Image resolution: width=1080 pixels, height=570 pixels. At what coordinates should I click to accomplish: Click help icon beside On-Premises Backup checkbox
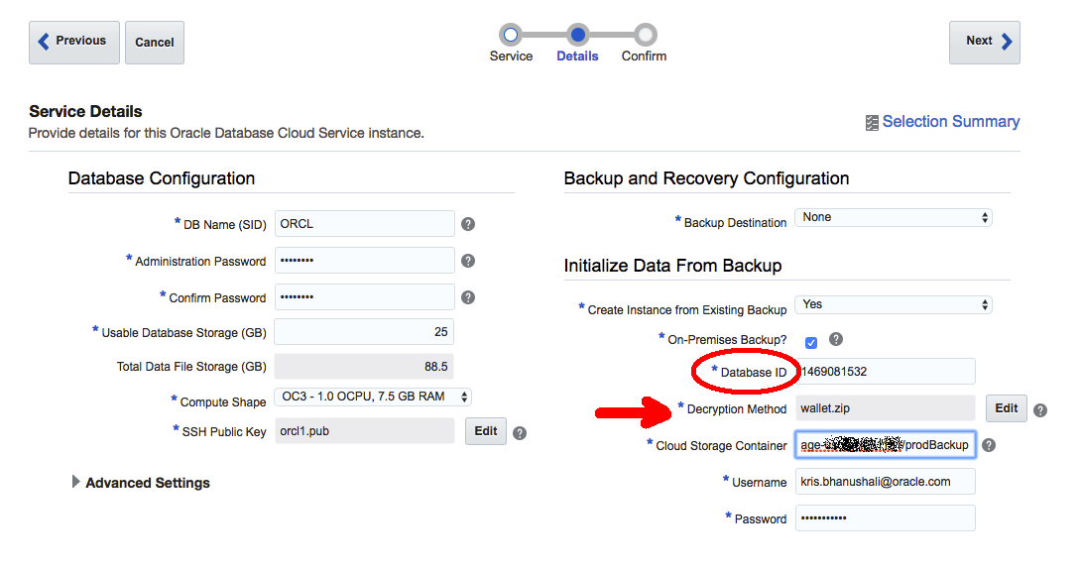836,339
